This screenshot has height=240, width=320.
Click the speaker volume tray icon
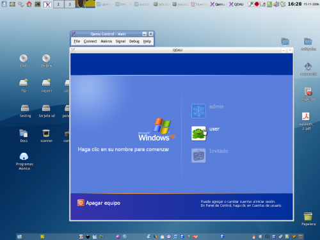tap(276, 4)
